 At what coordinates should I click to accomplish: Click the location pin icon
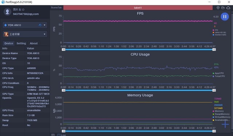[218, 8]
